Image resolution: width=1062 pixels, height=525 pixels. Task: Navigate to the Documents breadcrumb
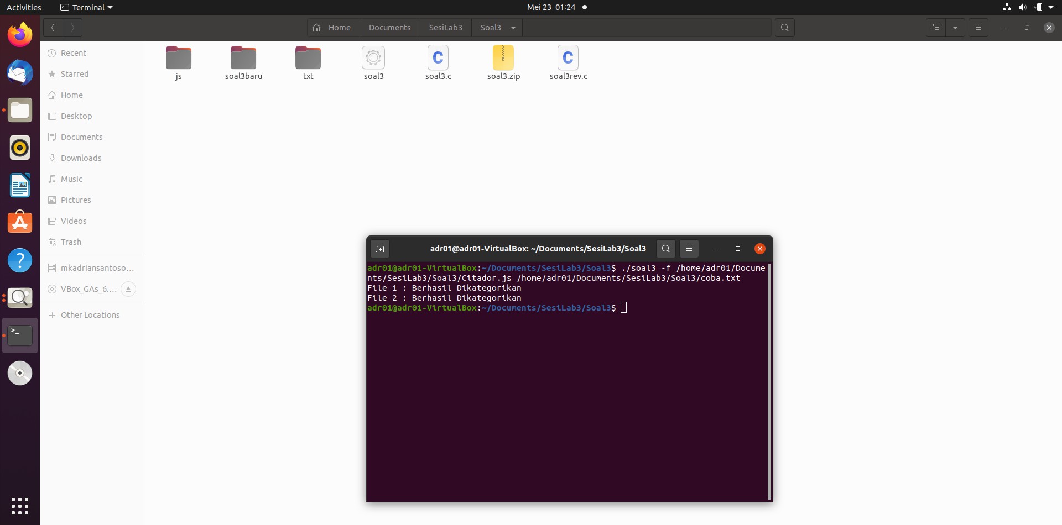pyautogui.click(x=389, y=27)
